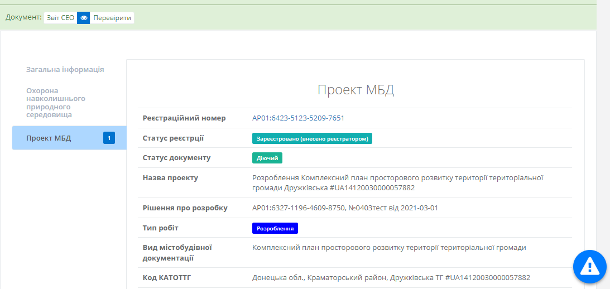This screenshot has width=610, height=289.
Task: Click the Проект МБД page heading
Action: pyautogui.click(x=356, y=90)
